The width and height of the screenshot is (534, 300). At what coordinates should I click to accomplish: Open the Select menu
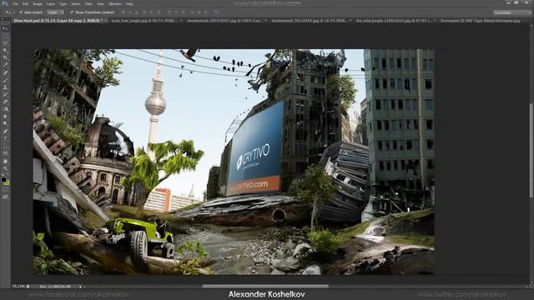pyautogui.click(x=76, y=3)
